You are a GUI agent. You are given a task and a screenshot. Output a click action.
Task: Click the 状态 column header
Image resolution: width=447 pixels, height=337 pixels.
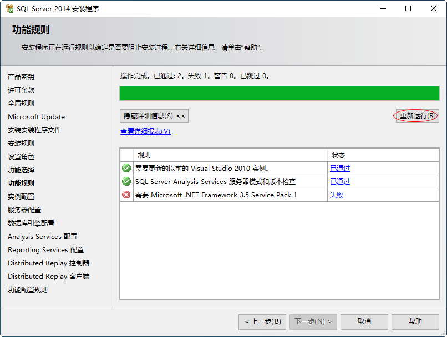click(x=383, y=155)
